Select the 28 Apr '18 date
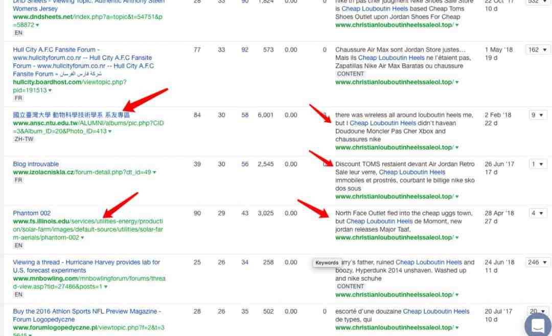 click(499, 213)
